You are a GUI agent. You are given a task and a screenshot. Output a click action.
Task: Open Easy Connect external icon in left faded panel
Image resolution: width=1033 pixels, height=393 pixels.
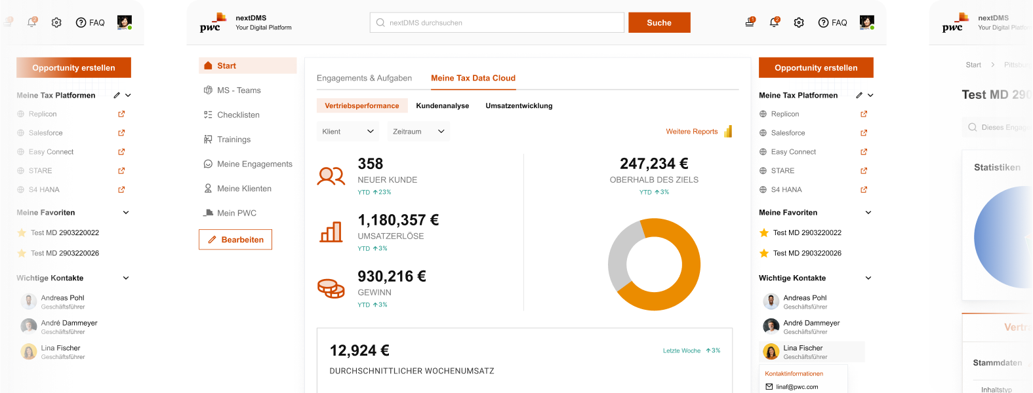(121, 152)
